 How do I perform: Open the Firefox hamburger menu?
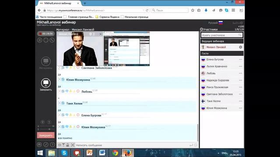[233, 10]
